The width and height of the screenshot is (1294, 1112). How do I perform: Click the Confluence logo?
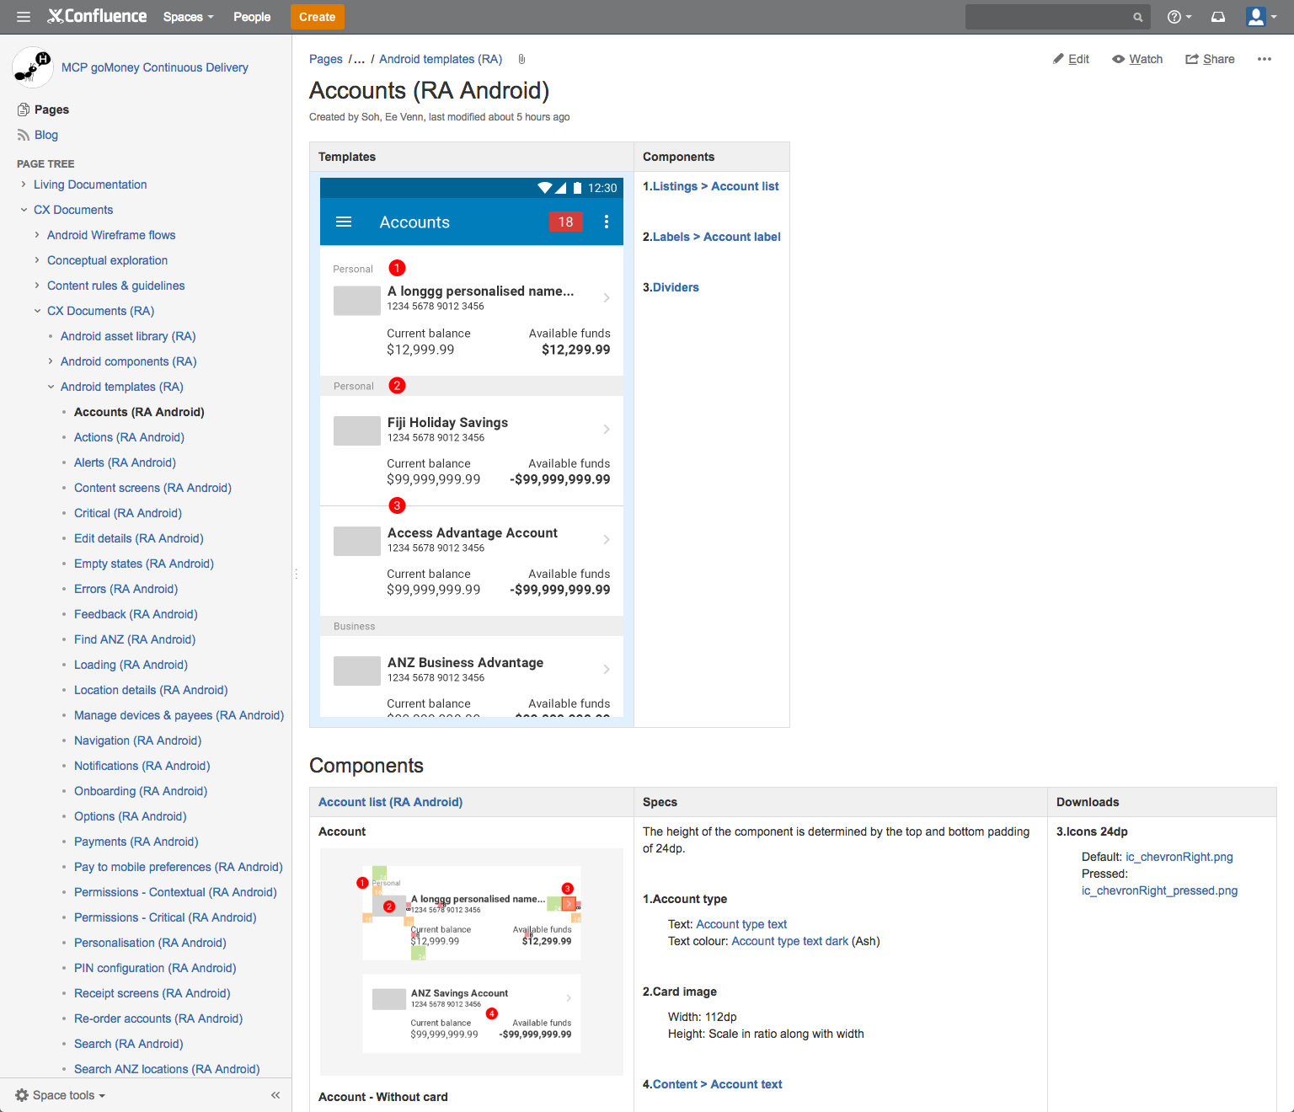pyautogui.click(x=97, y=16)
